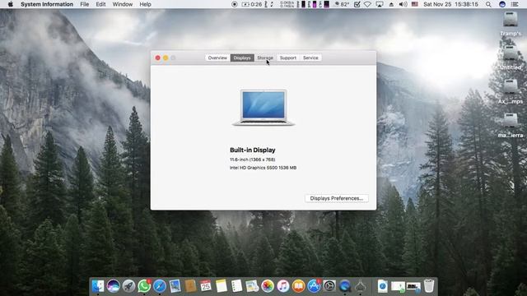Open Launchpad rocket icon in Dock
Viewport: 527px width, 296px height.
point(128,286)
